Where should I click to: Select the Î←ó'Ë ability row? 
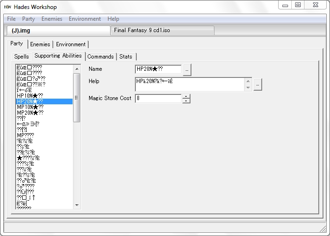(x=44, y=90)
